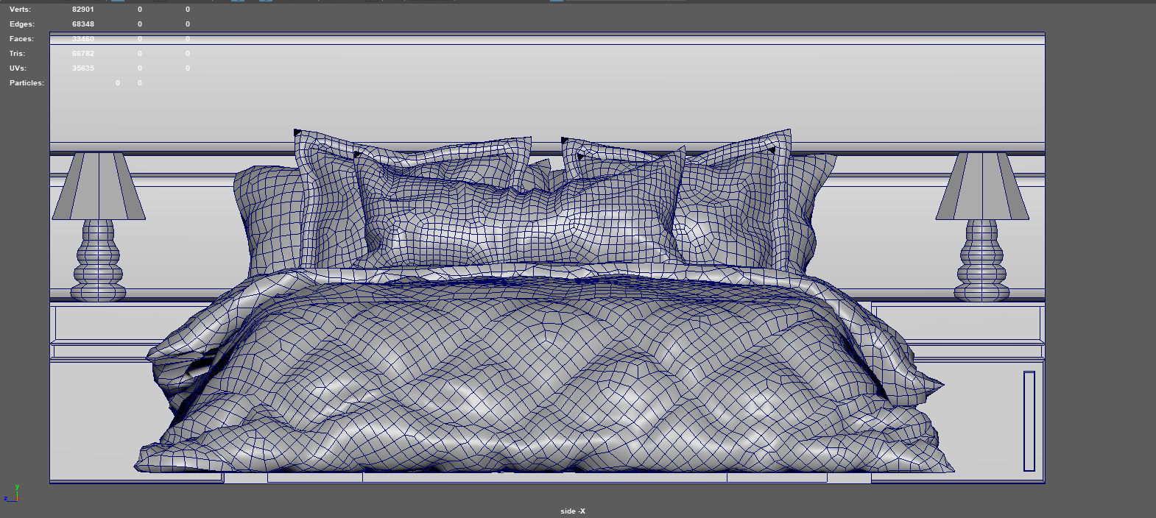Screen dimensions: 1156x518
Task: Select the right lamp shade mesh
Action: click(982, 186)
